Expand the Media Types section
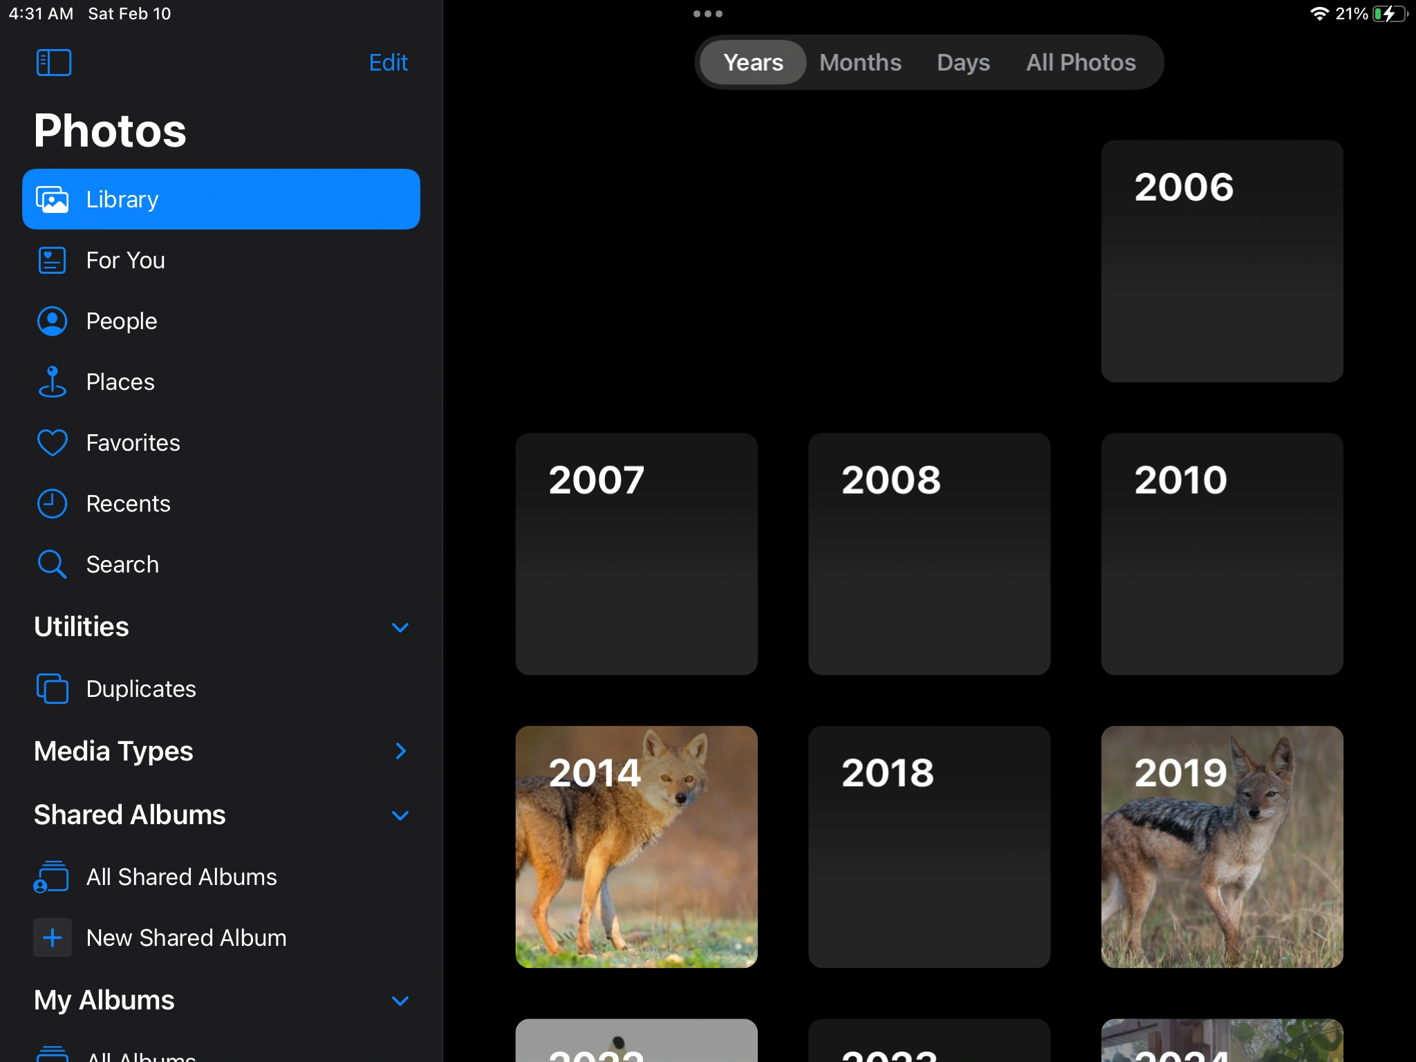Image resolution: width=1416 pixels, height=1062 pixels. click(400, 751)
